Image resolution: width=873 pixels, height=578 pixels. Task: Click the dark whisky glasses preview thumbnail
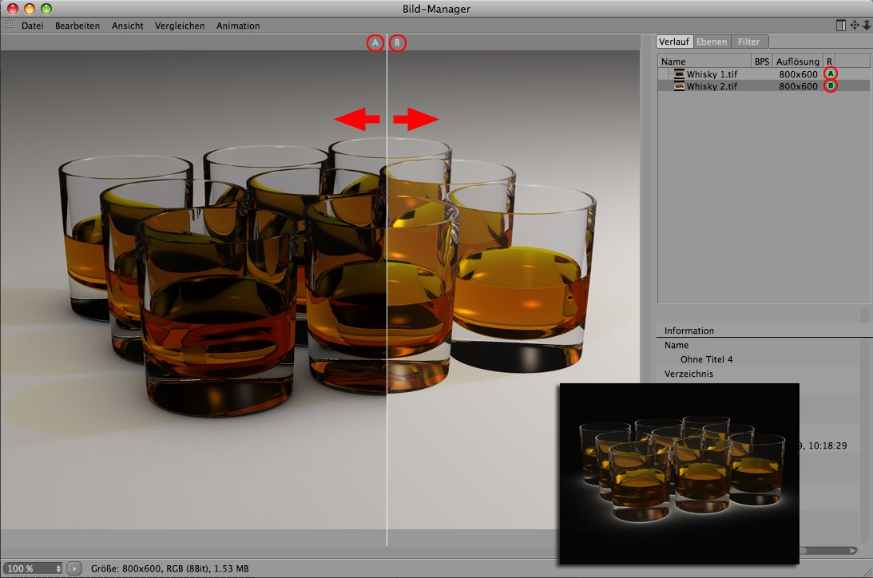pyautogui.click(x=679, y=473)
